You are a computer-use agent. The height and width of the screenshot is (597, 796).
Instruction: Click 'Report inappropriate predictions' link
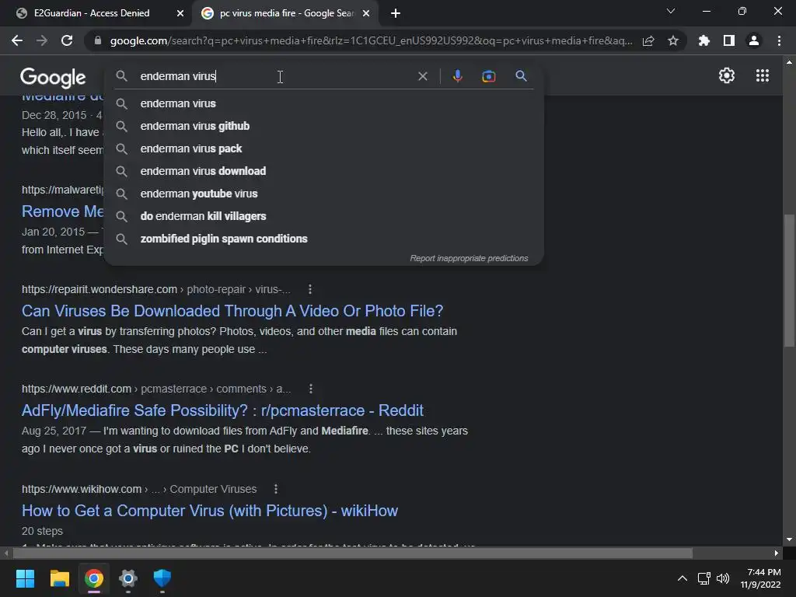[469, 258]
